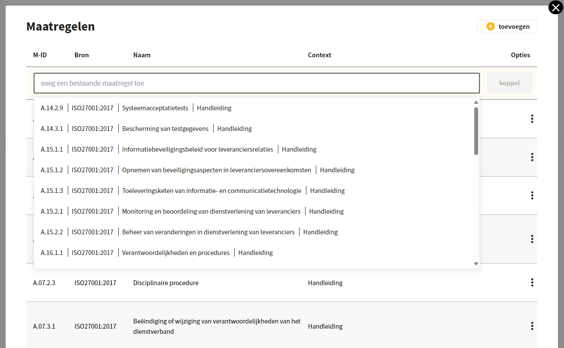Click the toevoegen button
Image resolution: width=564 pixels, height=348 pixels.
(x=507, y=26)
